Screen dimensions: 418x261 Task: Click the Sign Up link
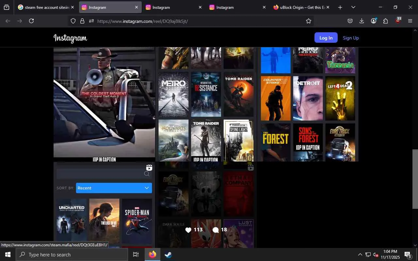(351, 38)
